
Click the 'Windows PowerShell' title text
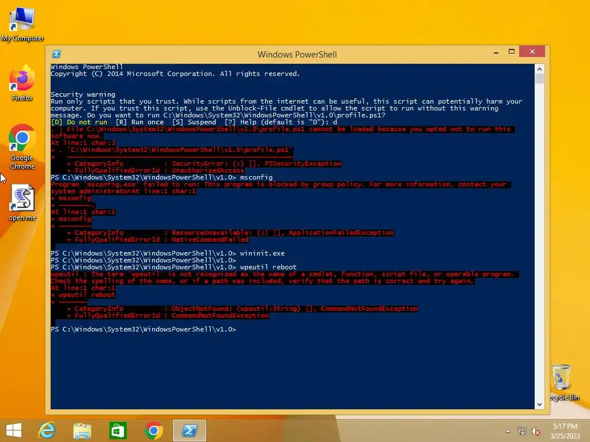click(x=297, y=55)
